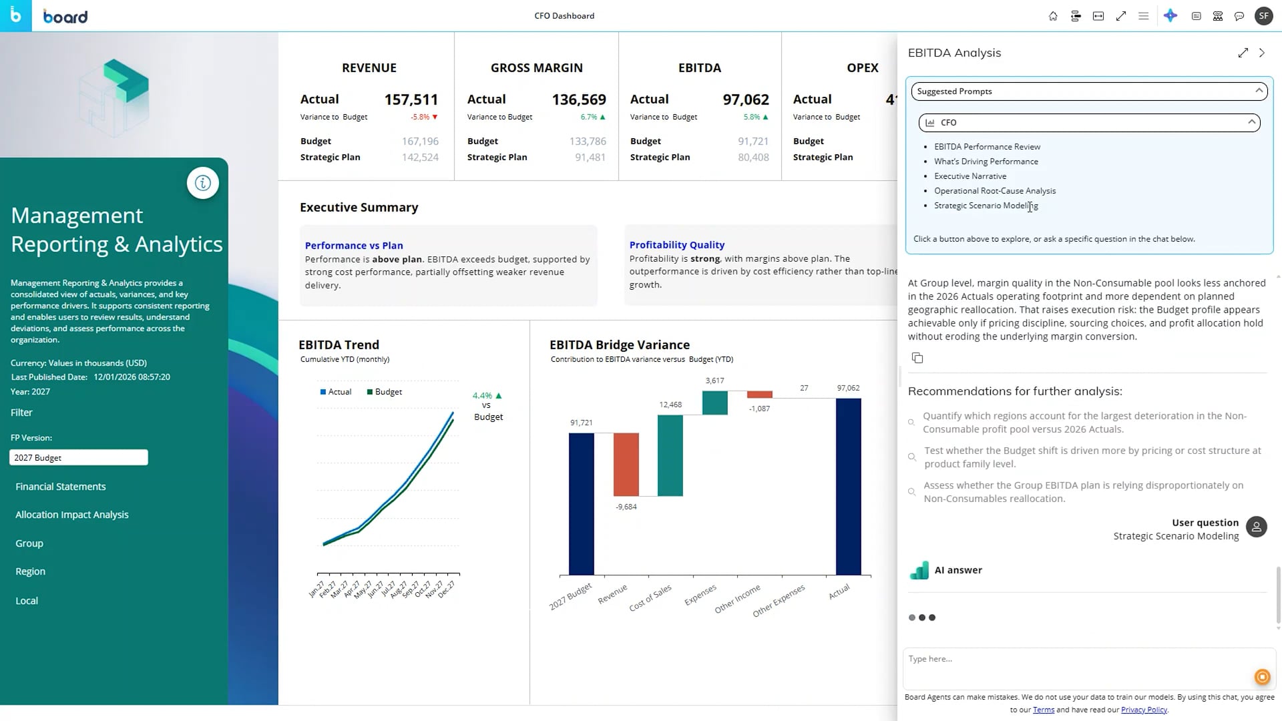The image size is (1282, 721).
Task: Expand the EBITDA Analysis panel to fullscreen
Action: coord(1243,53)
